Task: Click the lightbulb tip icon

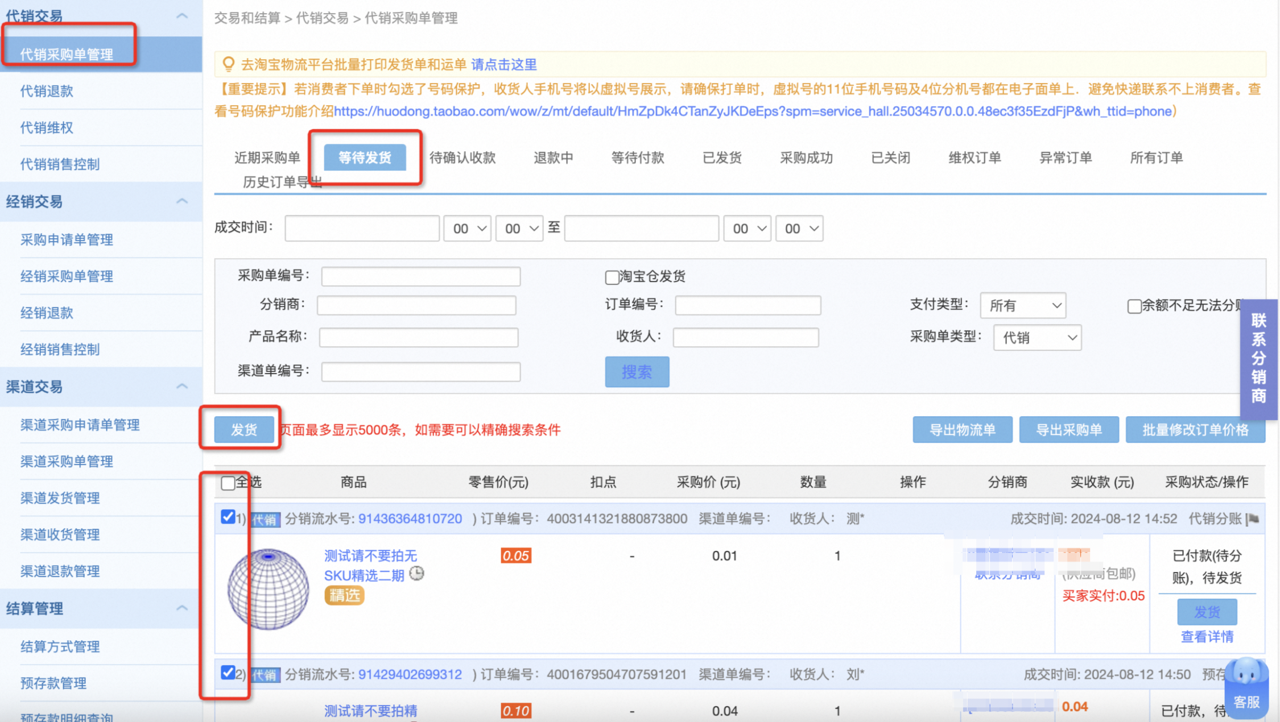Action: pos(229,64)
